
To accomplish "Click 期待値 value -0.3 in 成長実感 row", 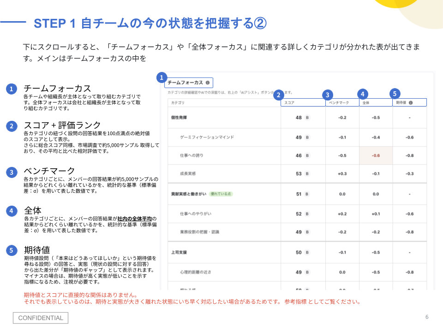I will point(409,174).
